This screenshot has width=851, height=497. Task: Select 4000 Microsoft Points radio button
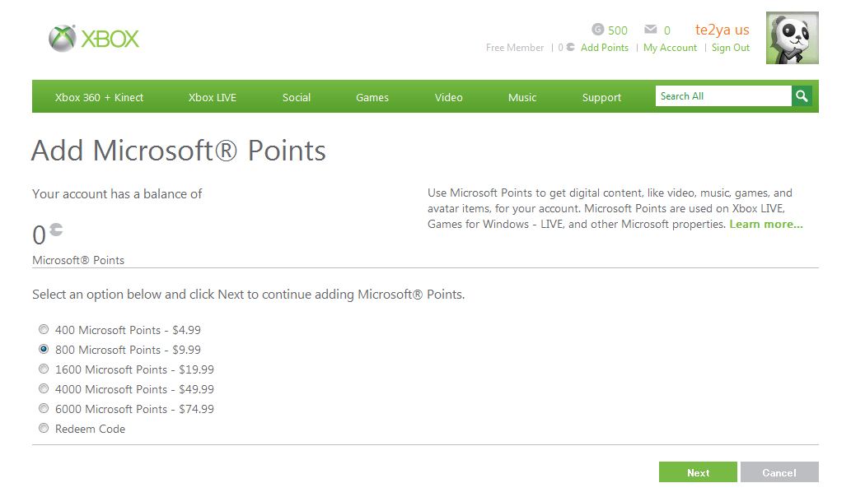44,388
